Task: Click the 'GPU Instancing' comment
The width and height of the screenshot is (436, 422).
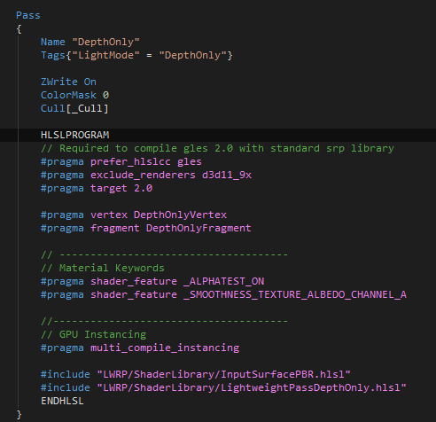Action: (93, 334)
